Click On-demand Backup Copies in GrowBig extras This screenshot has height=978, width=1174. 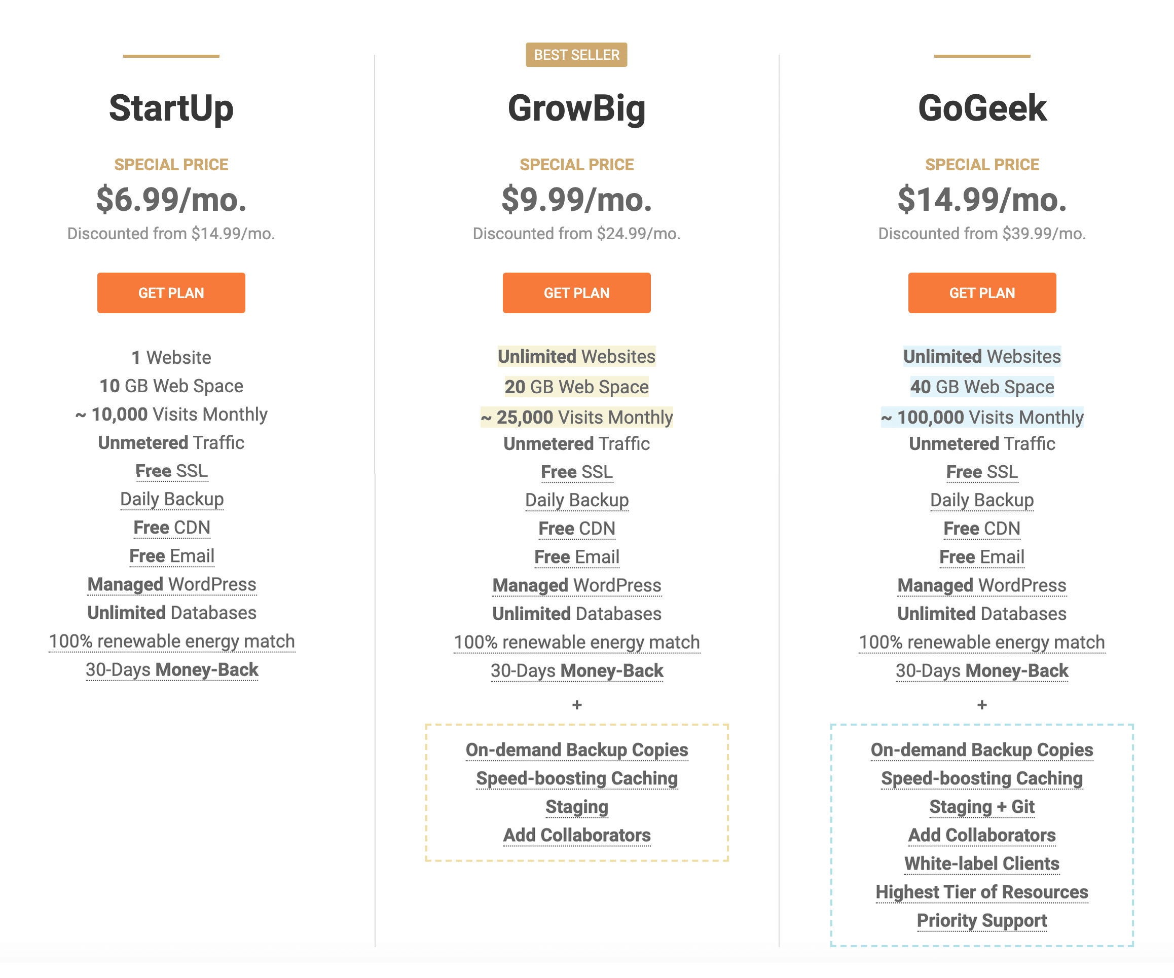(x=577, y=750)
